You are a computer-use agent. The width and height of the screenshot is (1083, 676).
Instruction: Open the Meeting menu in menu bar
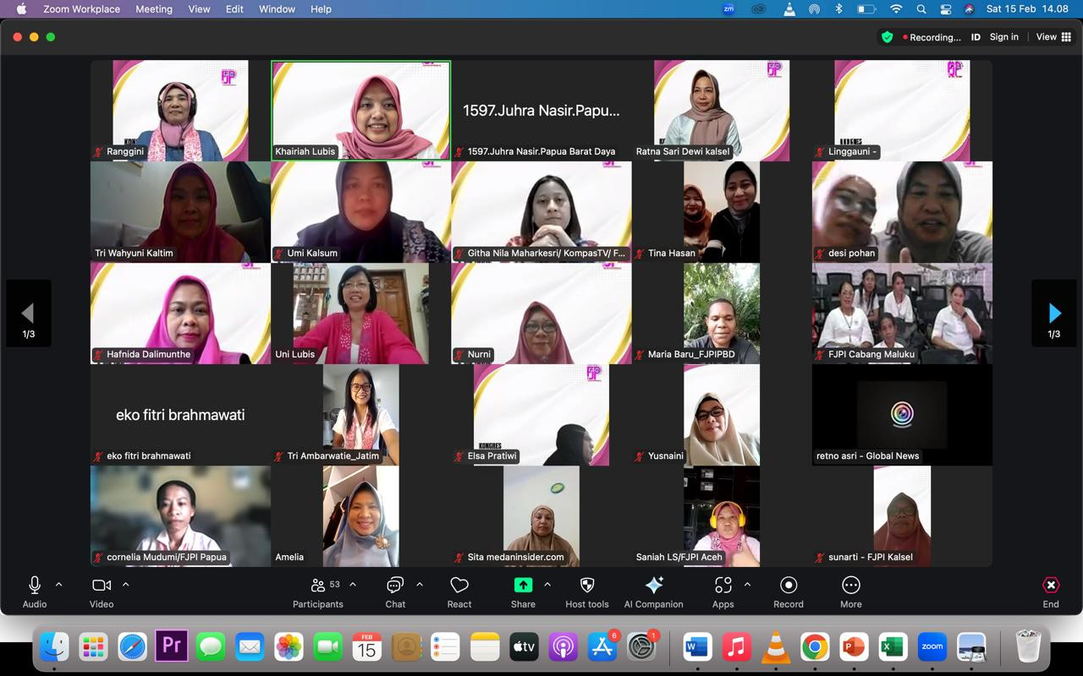[154, 9]
